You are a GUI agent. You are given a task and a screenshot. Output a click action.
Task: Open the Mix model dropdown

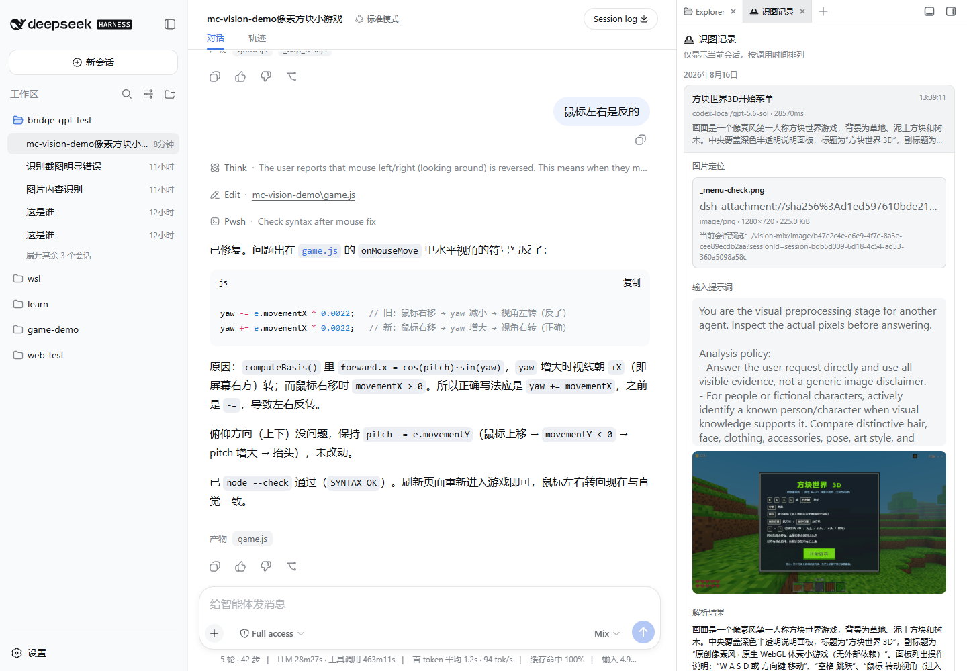[x=606, y=633]
